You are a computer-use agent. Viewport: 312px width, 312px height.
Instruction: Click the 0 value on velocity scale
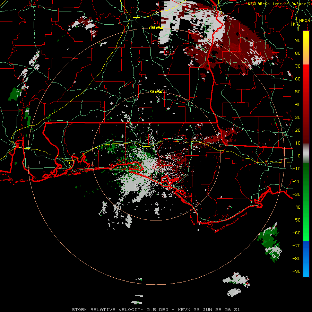pos(299,156)
